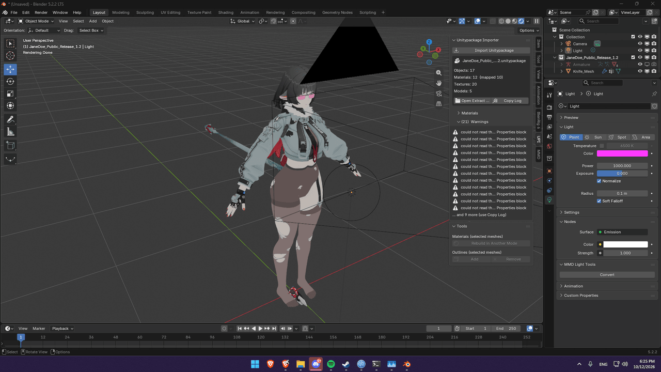Switch perspective/orthographic grid icon
Image resolution: width=661 pixels, height=372 pixels.
438,104
